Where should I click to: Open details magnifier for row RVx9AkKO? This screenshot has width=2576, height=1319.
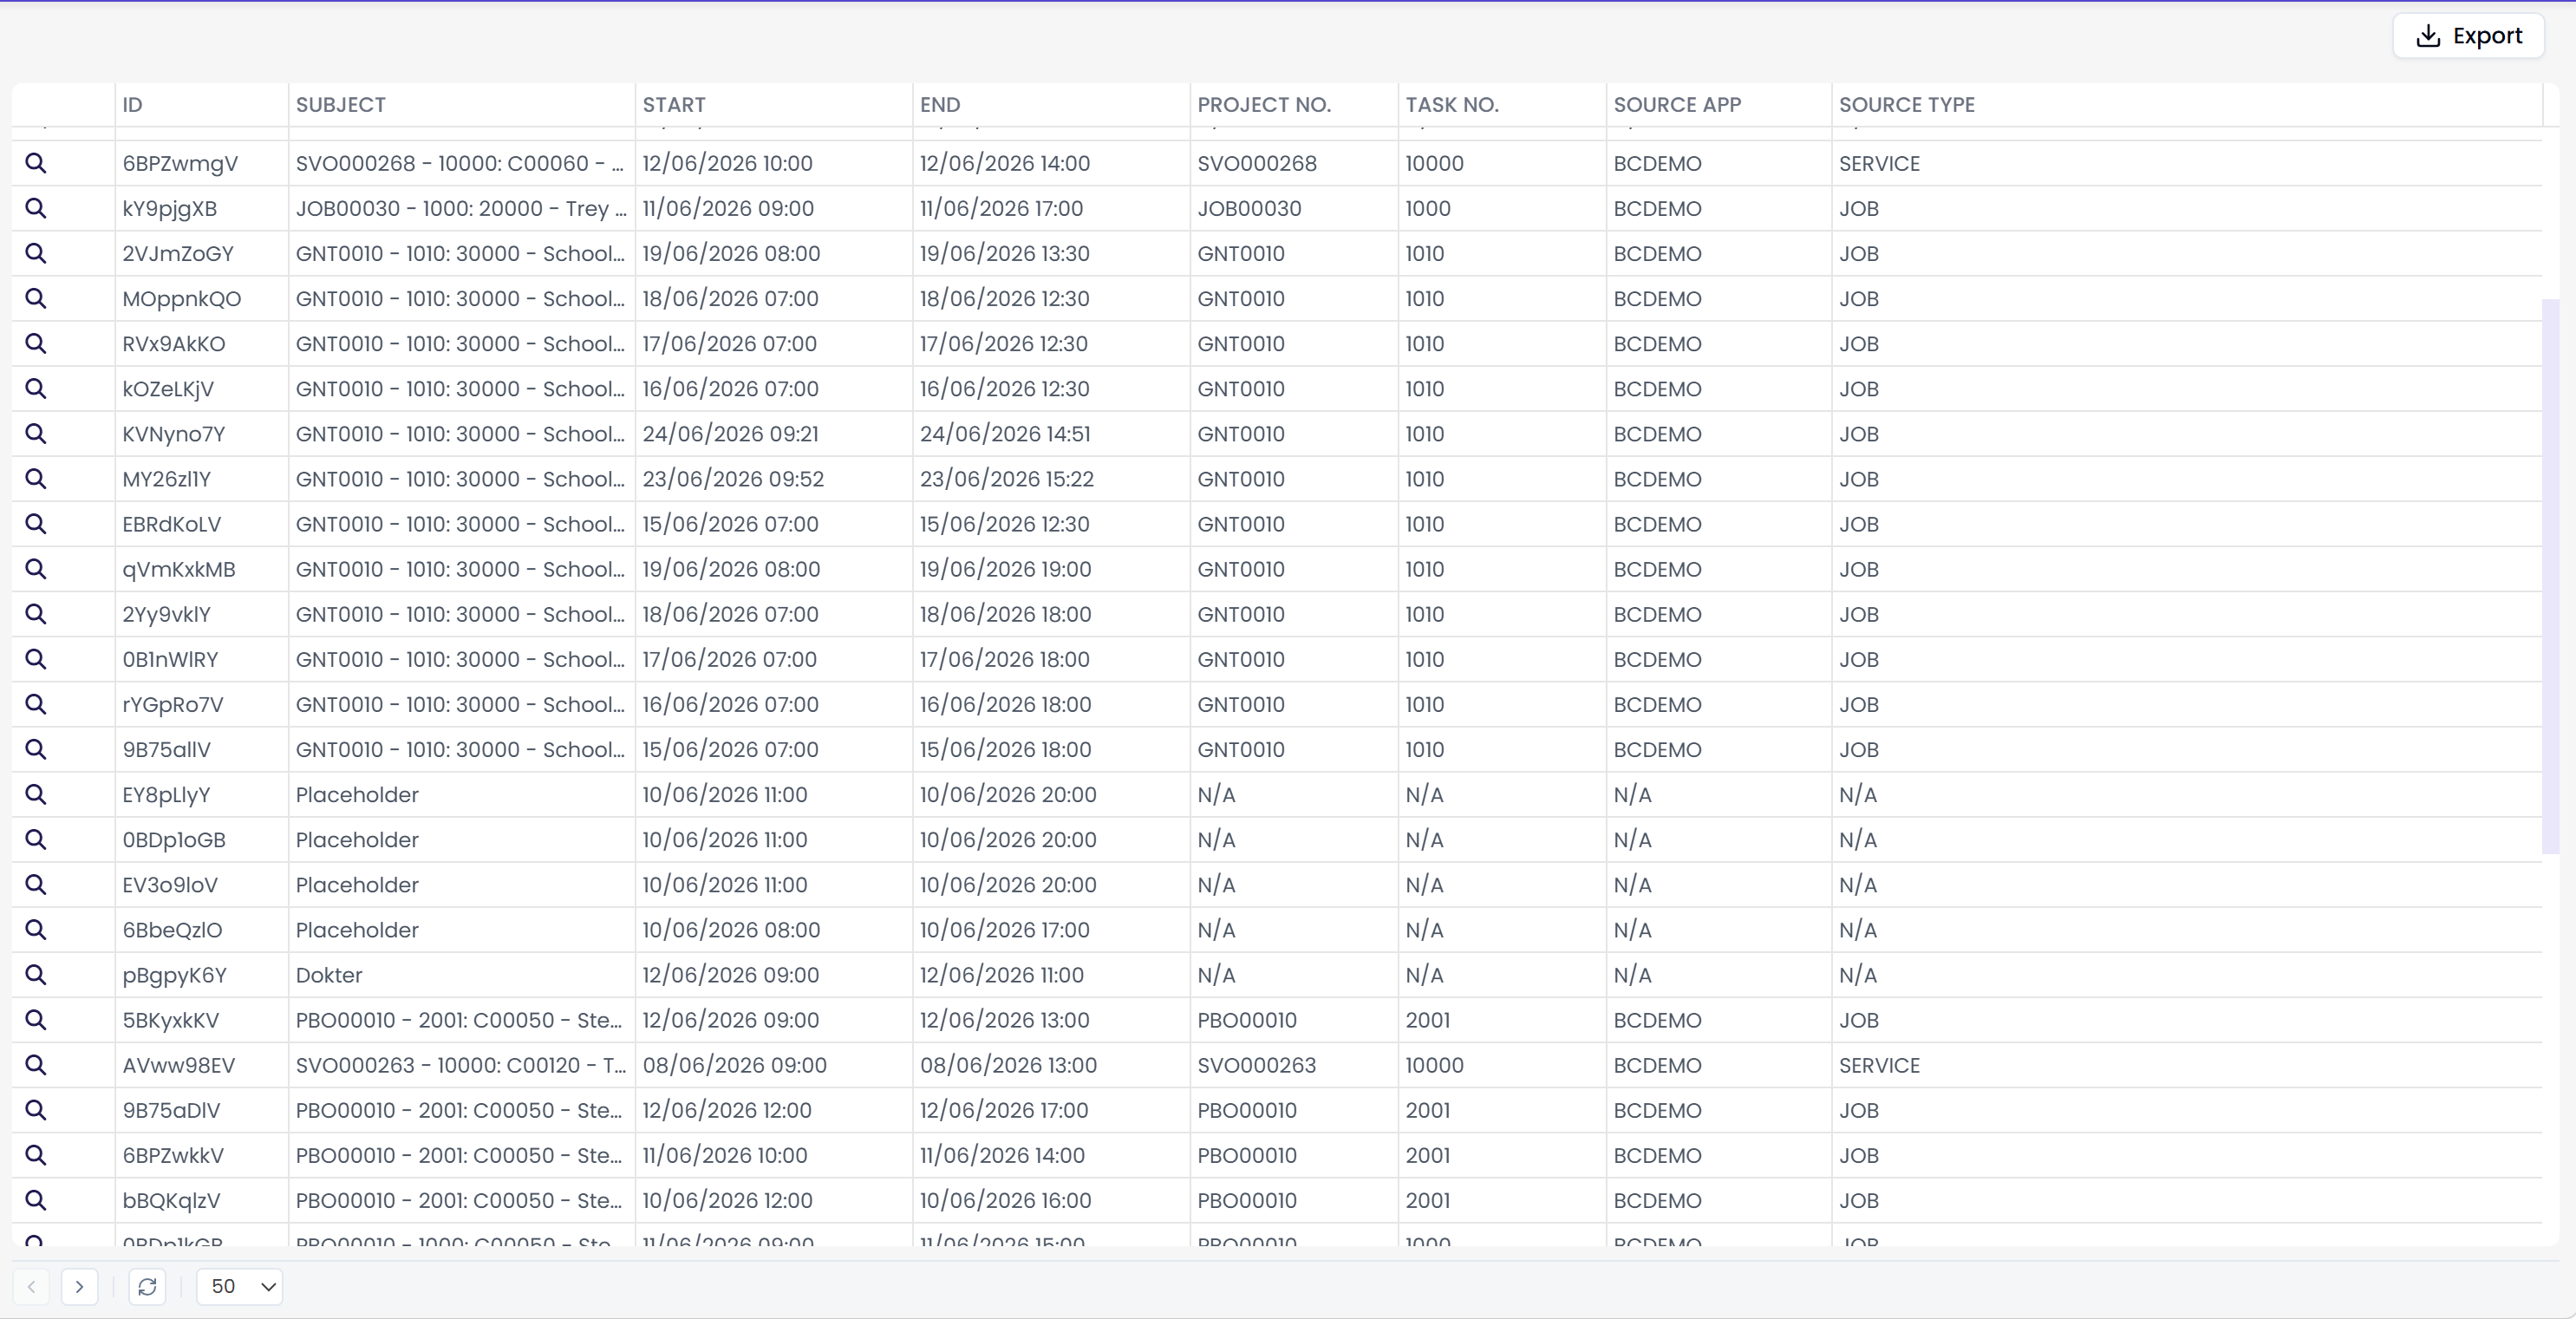(35, 343)
